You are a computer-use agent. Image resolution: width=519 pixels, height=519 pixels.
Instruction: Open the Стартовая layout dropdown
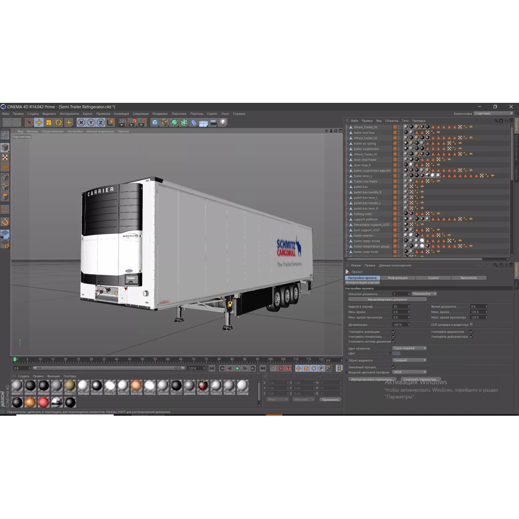(493, 113)
